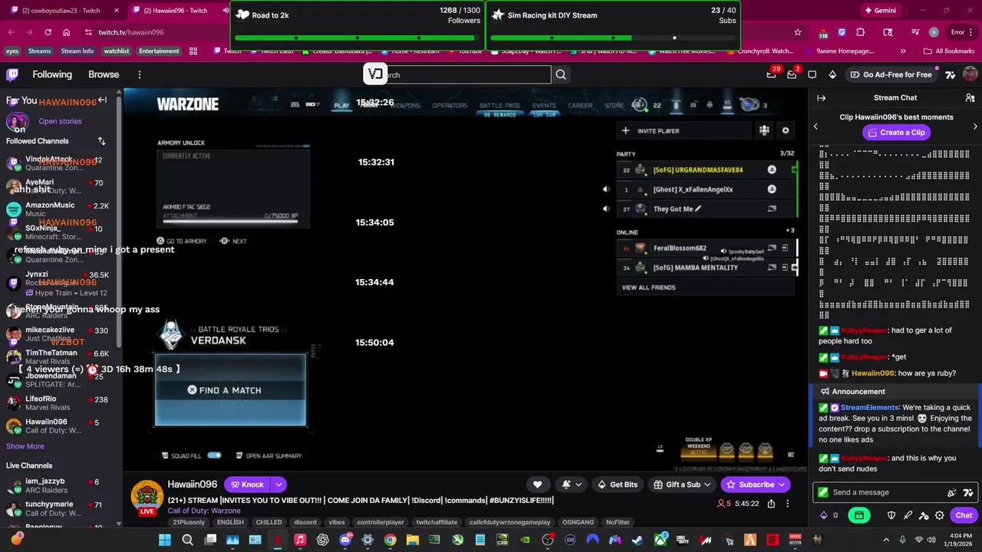
Task: Click the purple Chat send button
Action: [964, 515]
